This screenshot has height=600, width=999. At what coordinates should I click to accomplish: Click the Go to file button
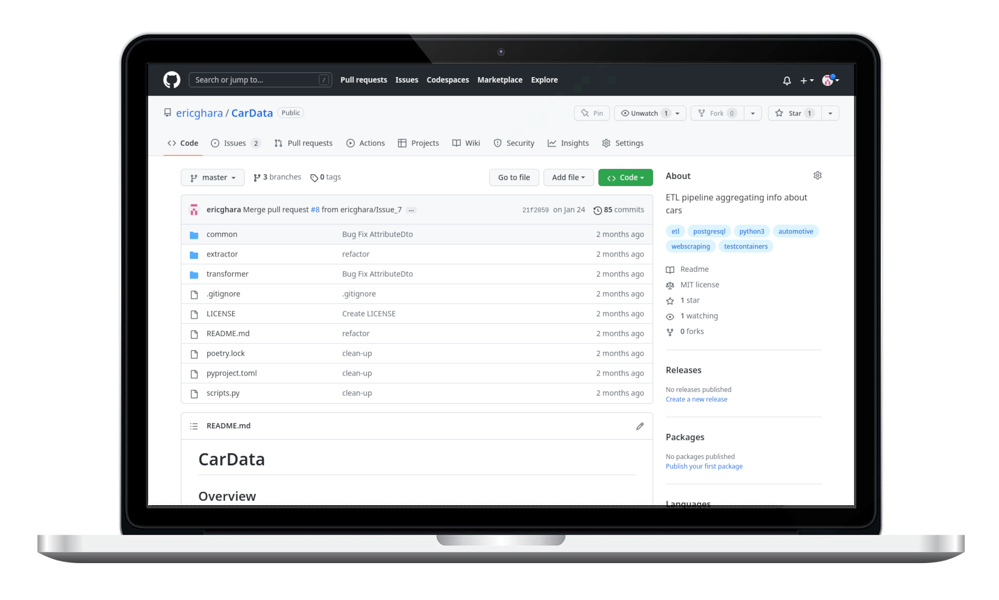coord(514,178)
